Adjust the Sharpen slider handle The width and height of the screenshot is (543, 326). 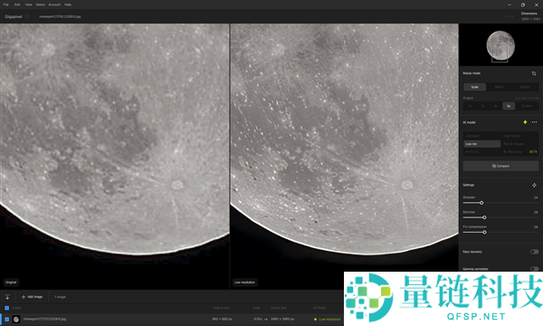[481, 203]
